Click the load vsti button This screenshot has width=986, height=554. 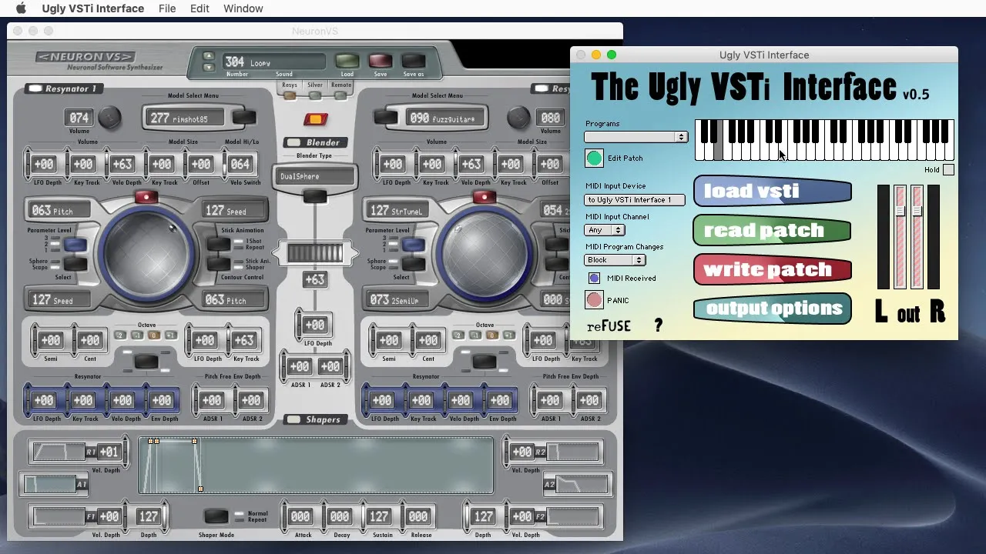(772, 192)
